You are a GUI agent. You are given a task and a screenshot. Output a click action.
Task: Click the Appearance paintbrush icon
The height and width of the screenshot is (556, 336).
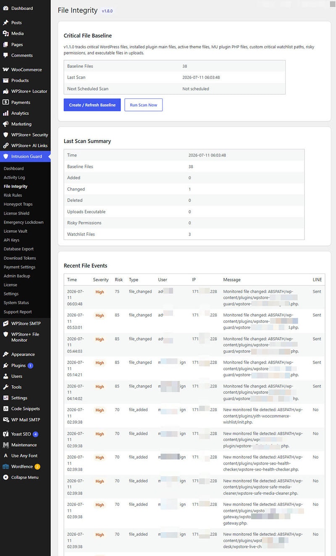5,354
